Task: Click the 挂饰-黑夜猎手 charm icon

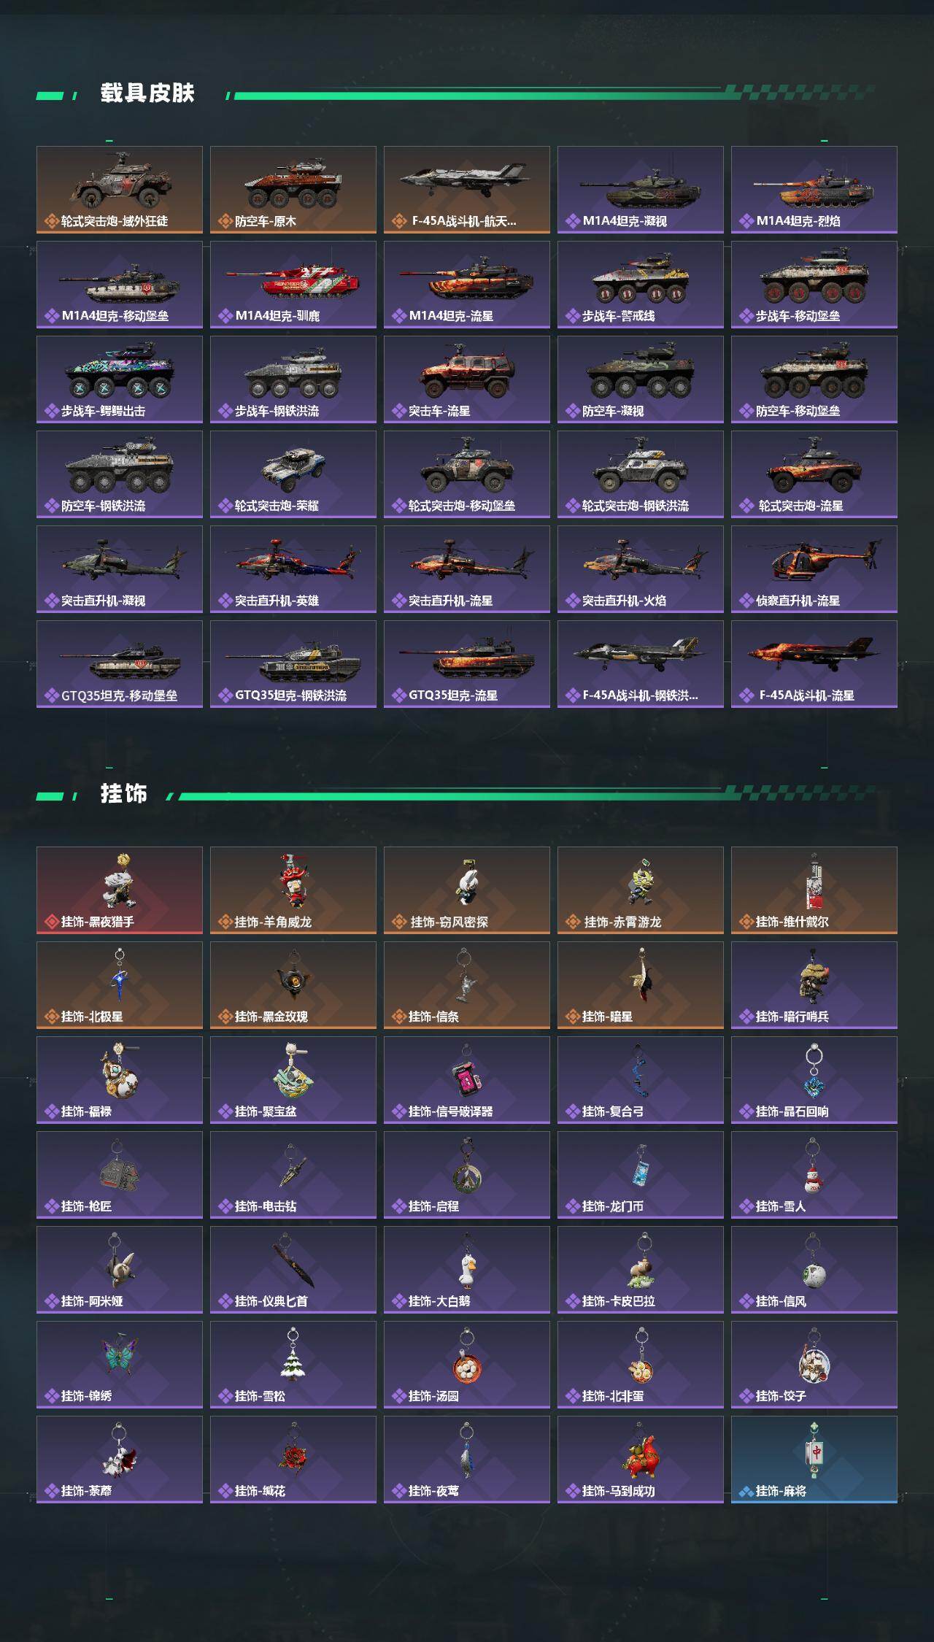Action: [120, 890]
